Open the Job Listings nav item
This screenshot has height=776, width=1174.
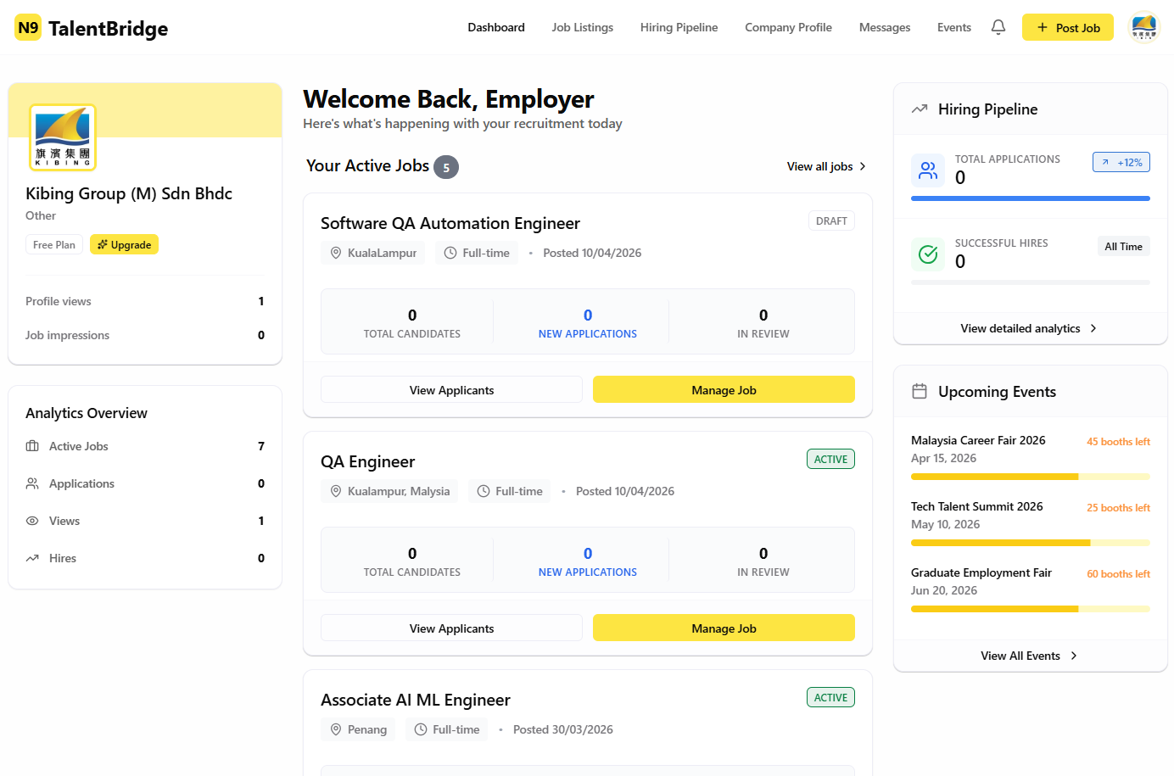[582, 27]
